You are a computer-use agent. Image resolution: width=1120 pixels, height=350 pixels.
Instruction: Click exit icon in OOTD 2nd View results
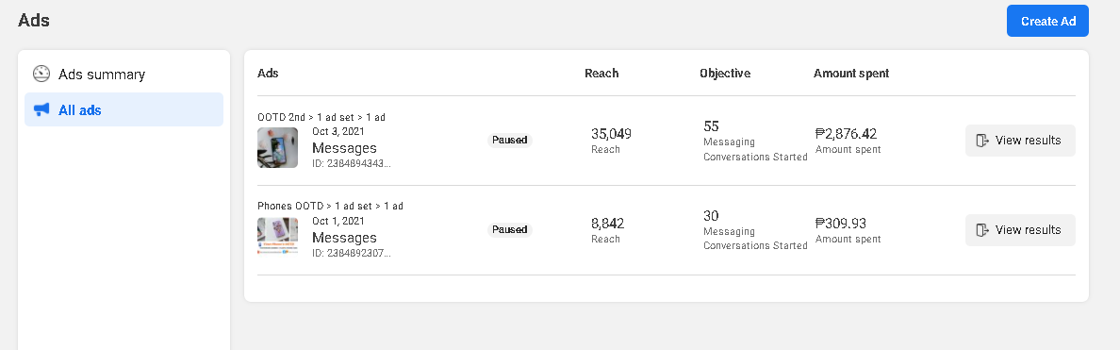coord(982,140)
